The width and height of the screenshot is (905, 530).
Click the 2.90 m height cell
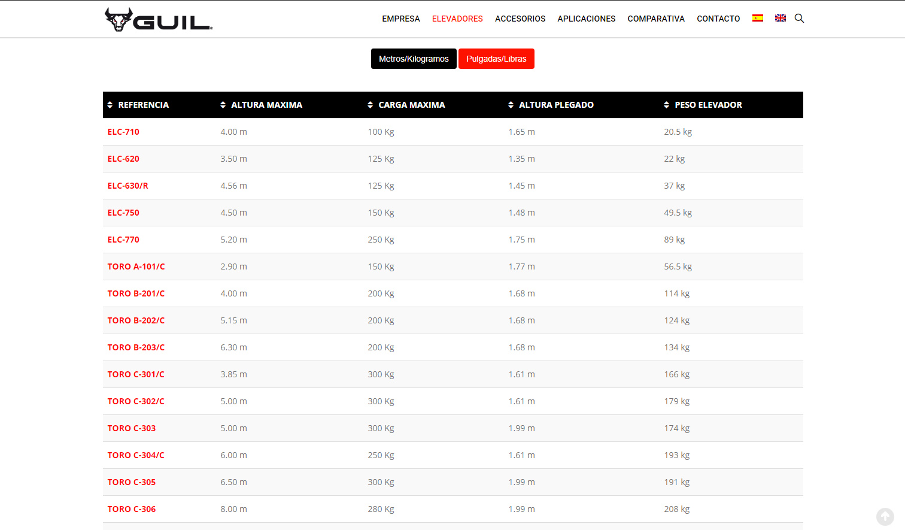pyautogui.click(x=234, y=266)
